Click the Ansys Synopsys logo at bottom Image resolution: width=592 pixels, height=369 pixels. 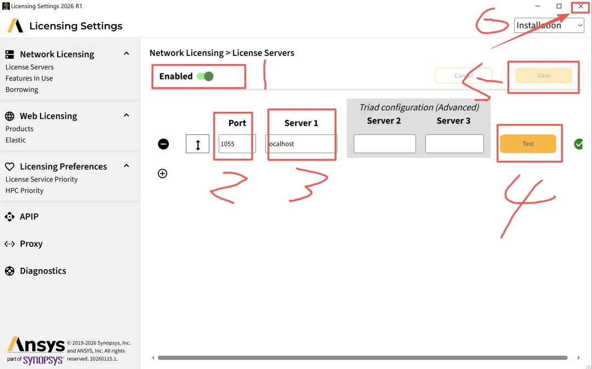point(36,351)
